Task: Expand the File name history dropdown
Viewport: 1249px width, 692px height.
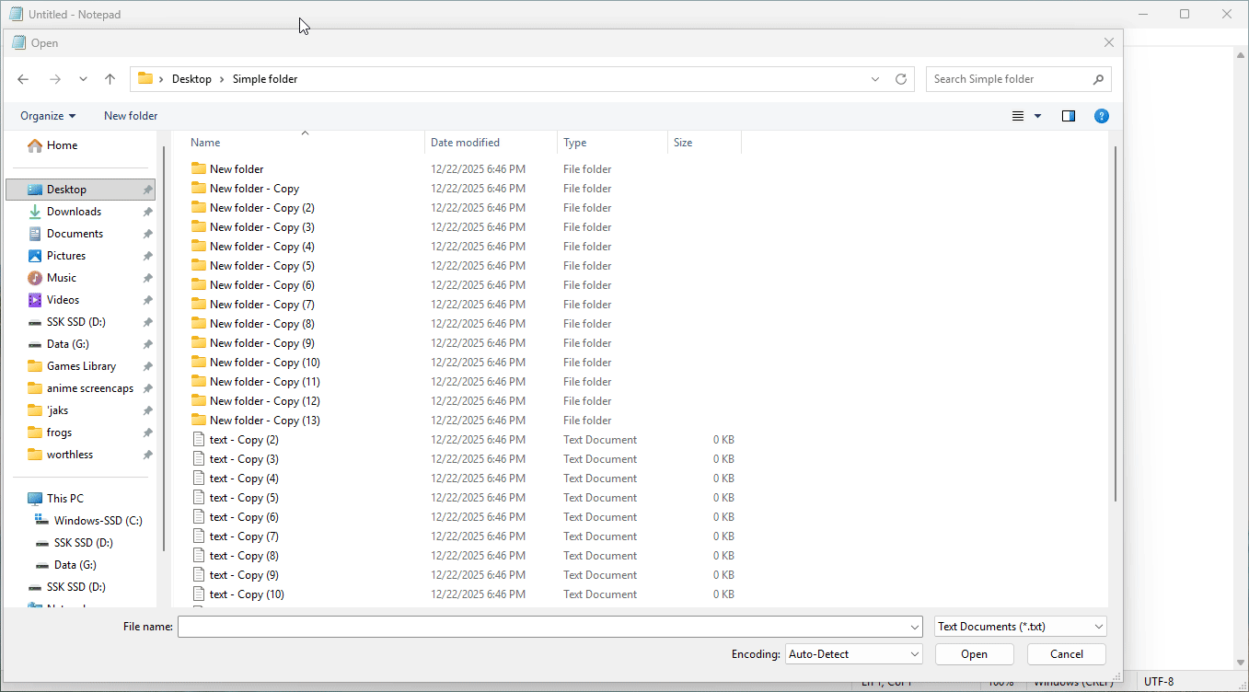Action: pos(915,627)
